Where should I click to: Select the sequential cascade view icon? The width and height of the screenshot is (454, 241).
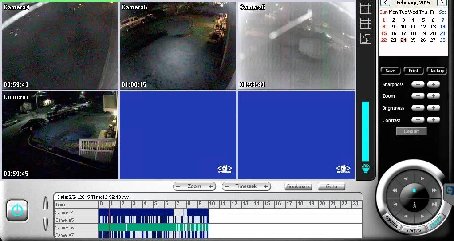click(x=366, y=38)
